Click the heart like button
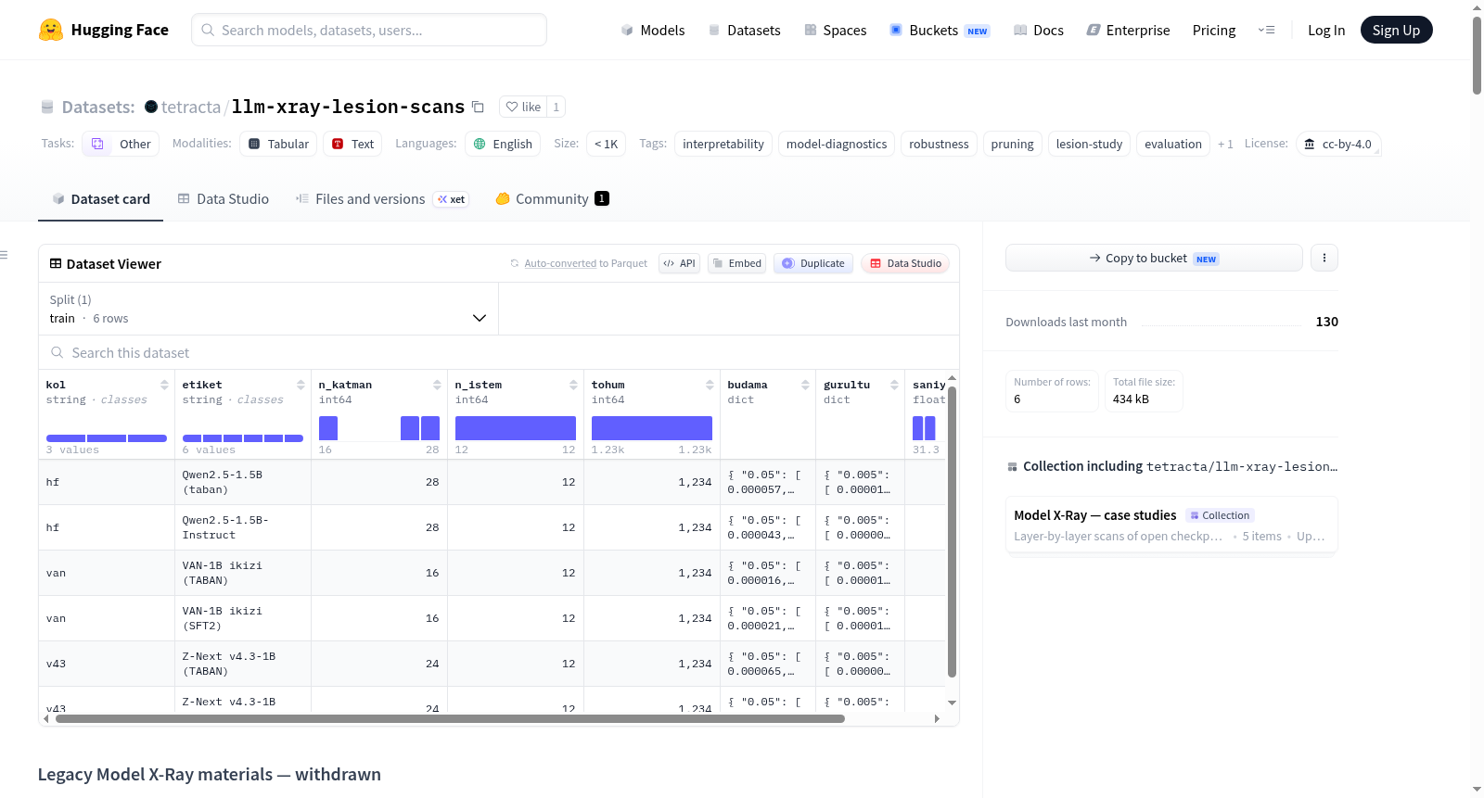 coord(523,107)
